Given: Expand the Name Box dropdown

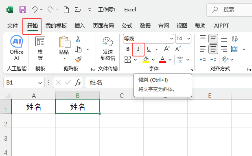Looking at the screenshot, I should click(40, 83).
